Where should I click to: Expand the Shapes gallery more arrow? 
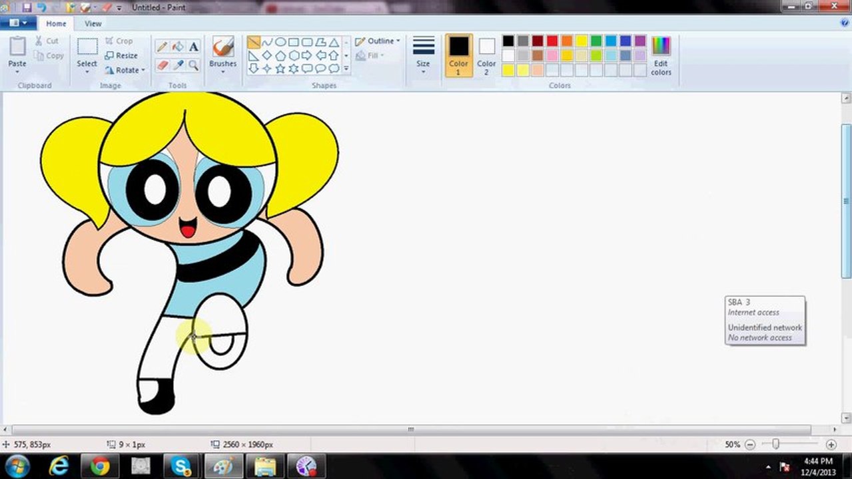point(346,69)
